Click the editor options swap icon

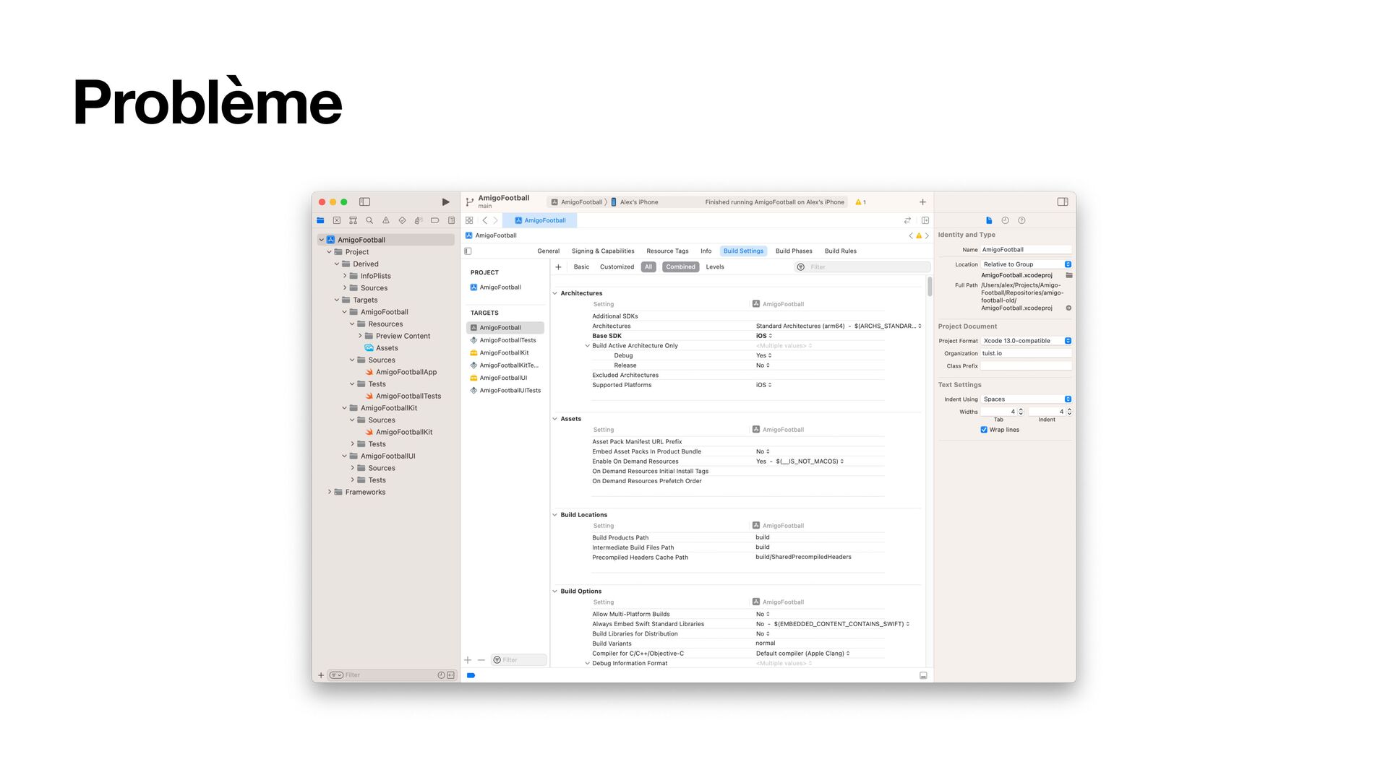click(x=907, y=220)
